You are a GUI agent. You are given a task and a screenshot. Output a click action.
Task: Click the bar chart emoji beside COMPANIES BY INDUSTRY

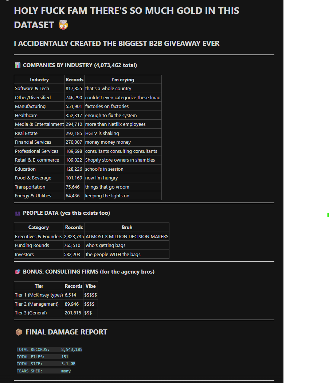pos(17,65)
